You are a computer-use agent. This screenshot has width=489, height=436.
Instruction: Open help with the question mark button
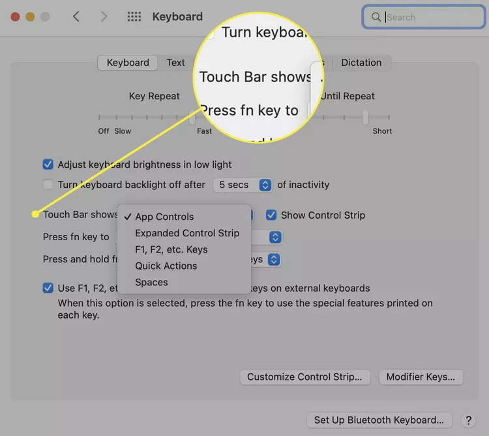(468, 420)
